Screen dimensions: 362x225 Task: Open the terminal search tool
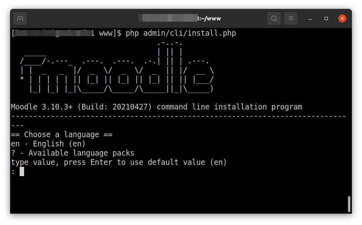coord(274,18)
